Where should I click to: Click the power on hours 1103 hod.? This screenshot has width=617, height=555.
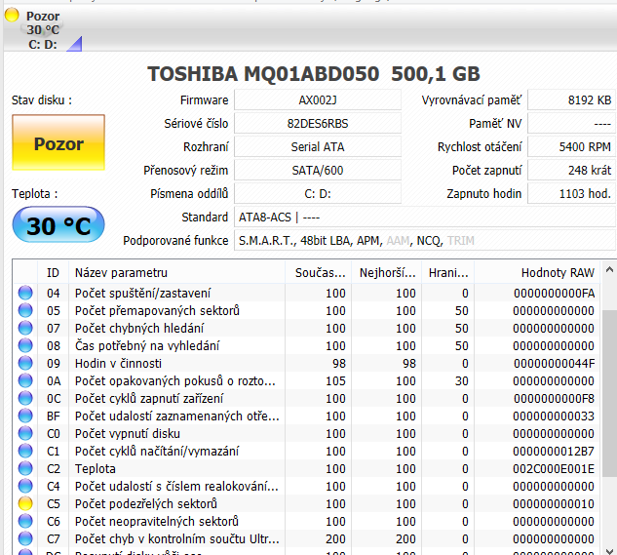click(x=572, y=194)
